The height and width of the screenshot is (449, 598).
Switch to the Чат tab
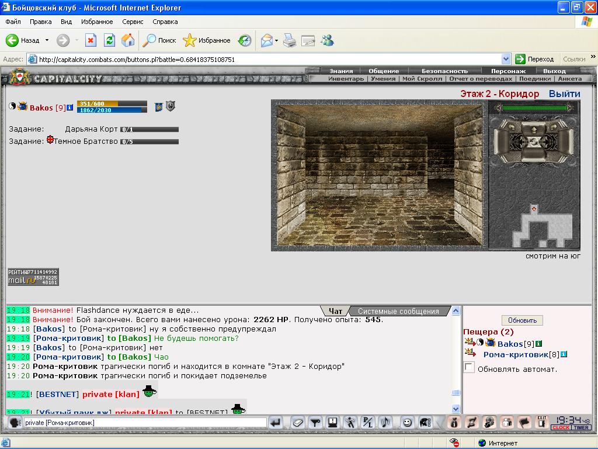335,311
